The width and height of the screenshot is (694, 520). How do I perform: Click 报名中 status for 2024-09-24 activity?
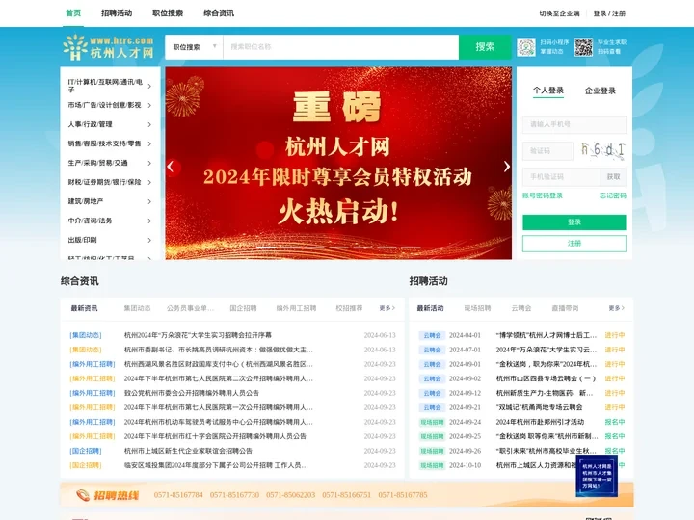615,422
